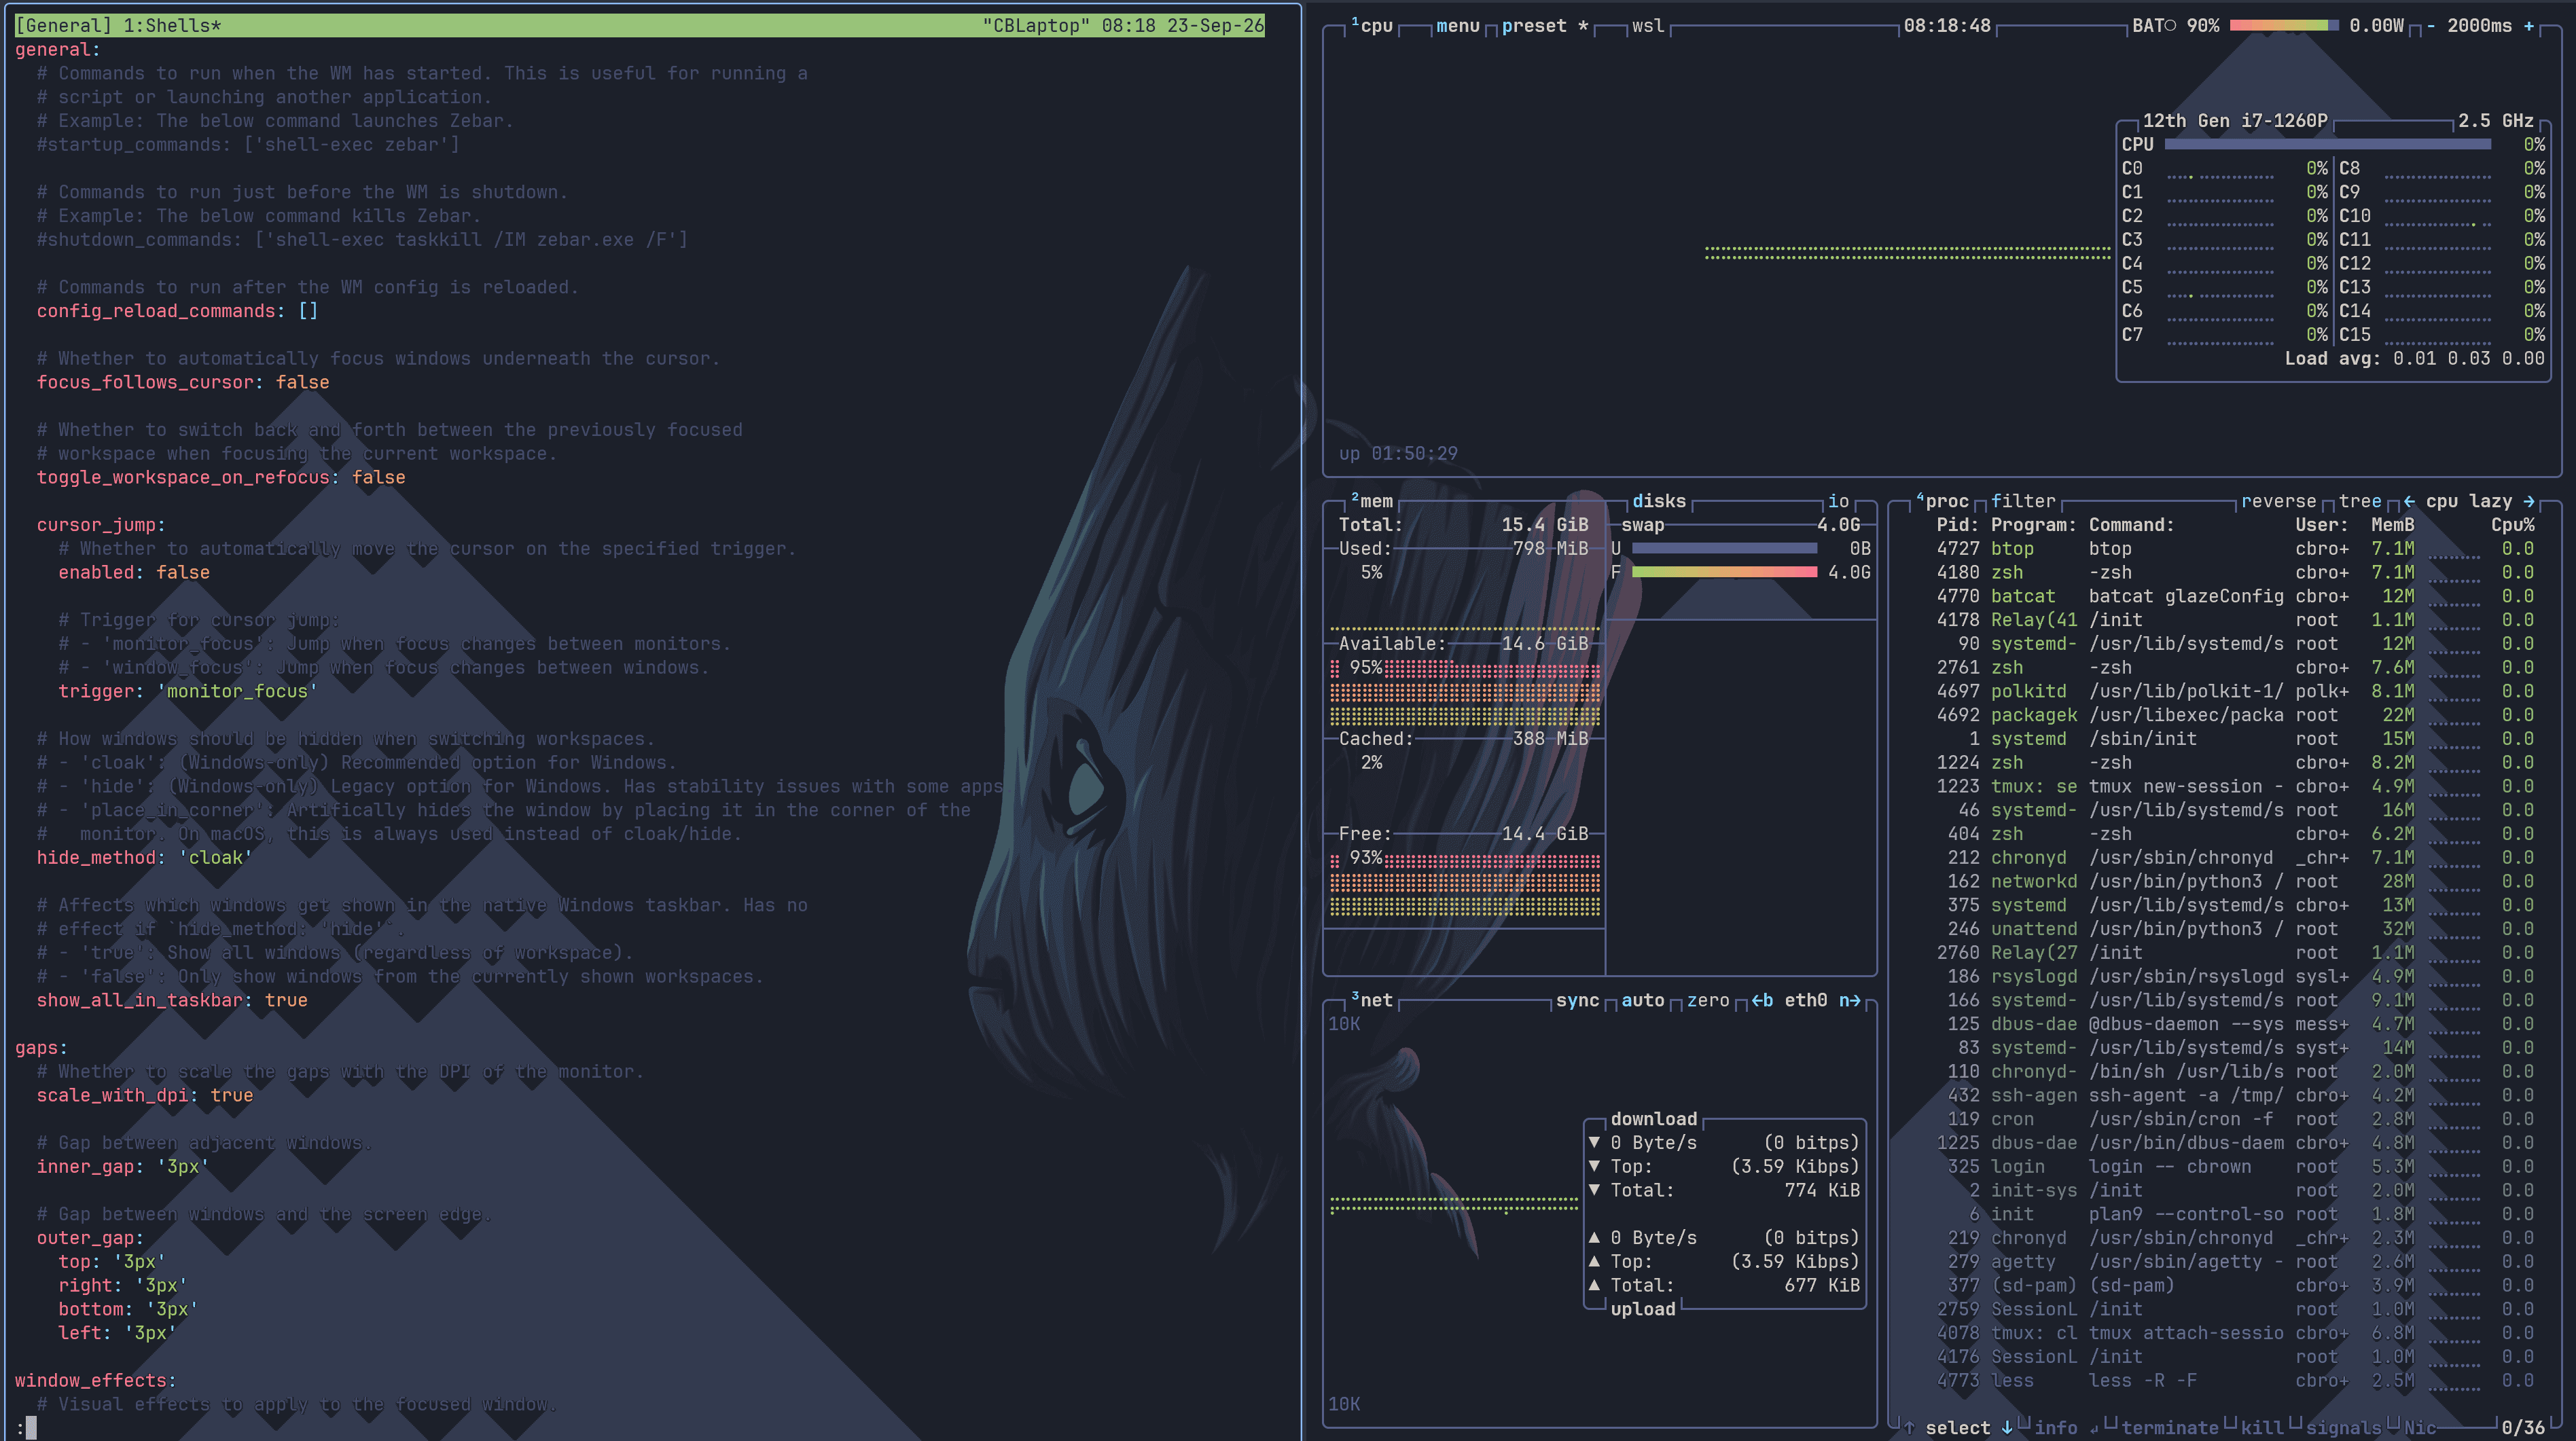Click the 'cpu lazy' sort mode label
This screenshot has height=1441, width=2576.
(x=2469, y=500)
